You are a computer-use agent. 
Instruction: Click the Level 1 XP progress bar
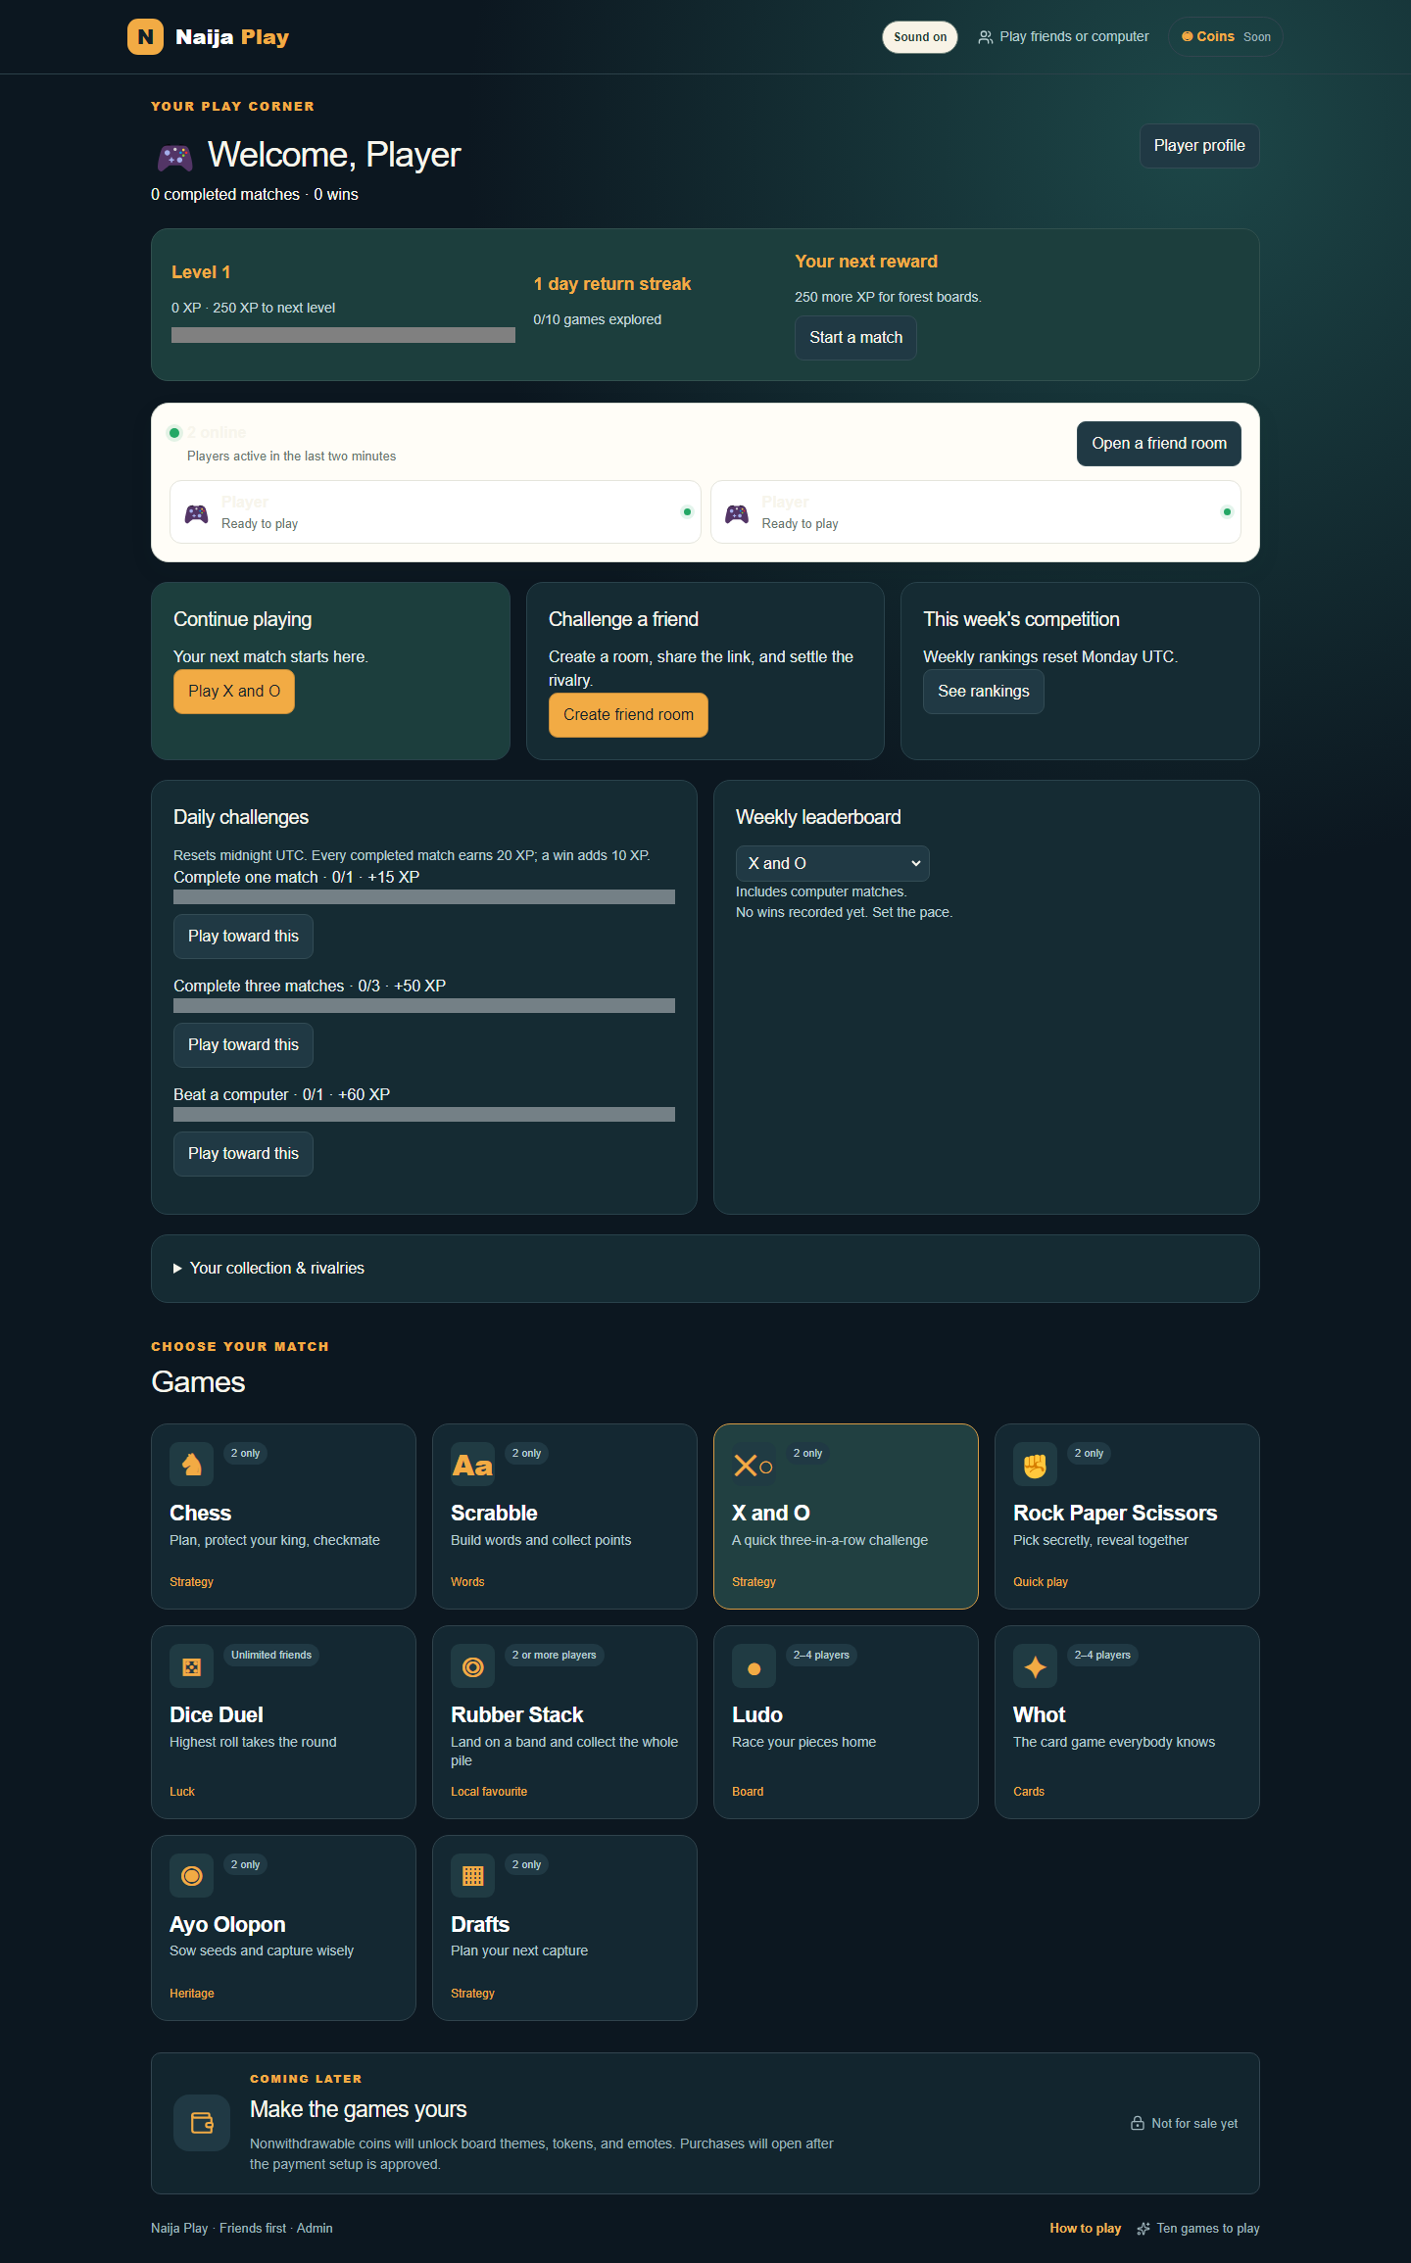point(343,335)
